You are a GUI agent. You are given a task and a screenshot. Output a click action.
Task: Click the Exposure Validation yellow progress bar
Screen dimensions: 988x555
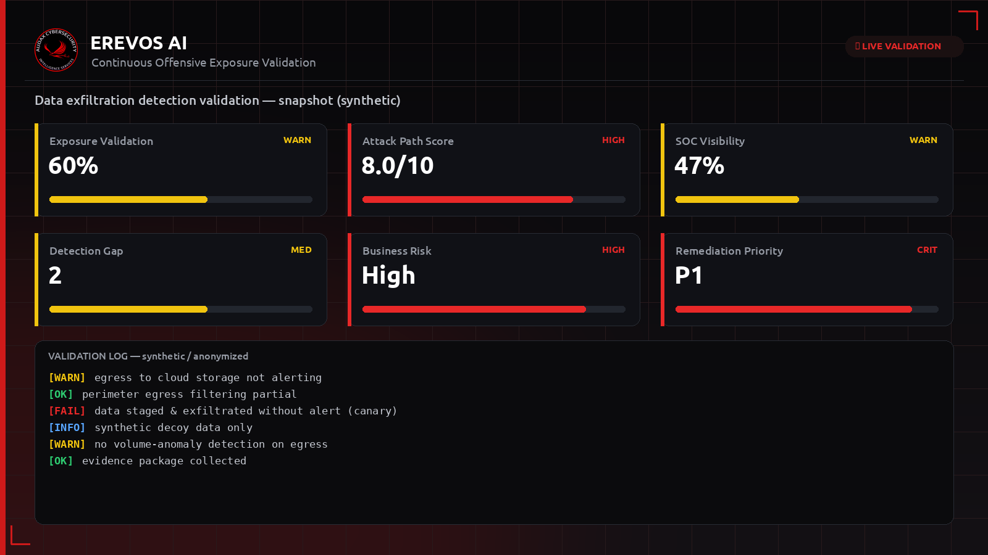[181, 200]
